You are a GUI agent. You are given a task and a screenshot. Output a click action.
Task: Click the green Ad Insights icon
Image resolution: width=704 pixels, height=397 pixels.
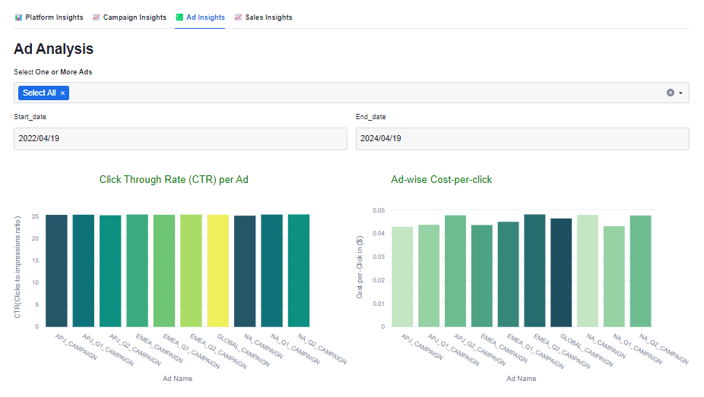[179, 17]
